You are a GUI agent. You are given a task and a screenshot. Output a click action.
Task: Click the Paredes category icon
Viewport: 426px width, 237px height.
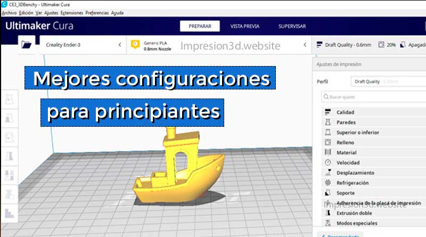coord(328,122)
